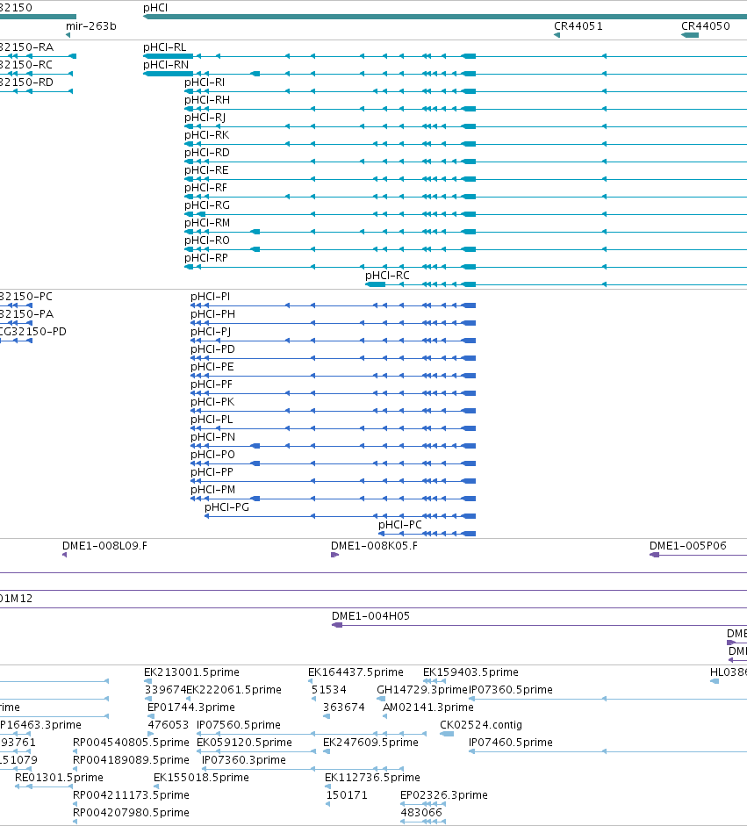Screen dimensions: 747x826
Task: Click protein label pHCl-PJ
Action: tap(211, 331)
